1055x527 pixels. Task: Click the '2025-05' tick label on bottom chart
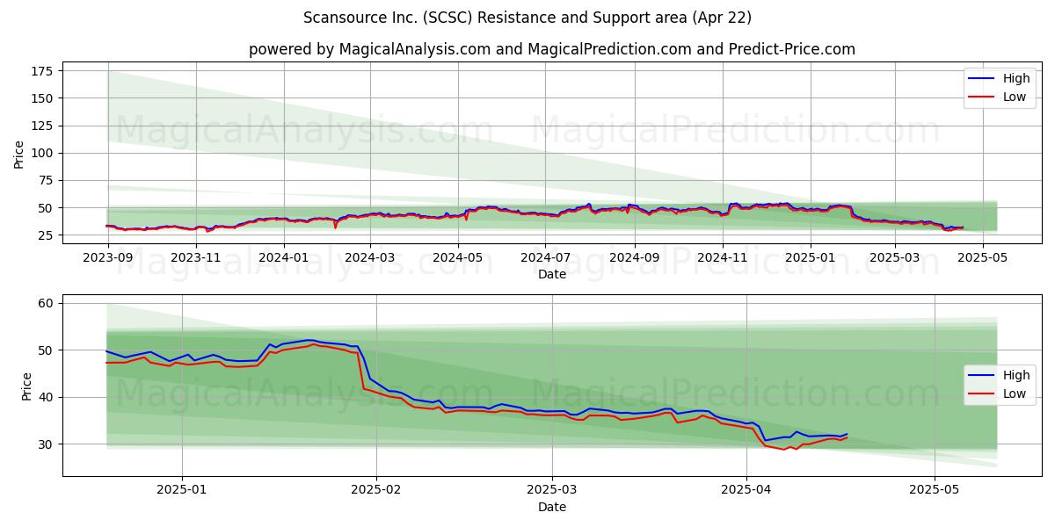click(x=935, y=491)
